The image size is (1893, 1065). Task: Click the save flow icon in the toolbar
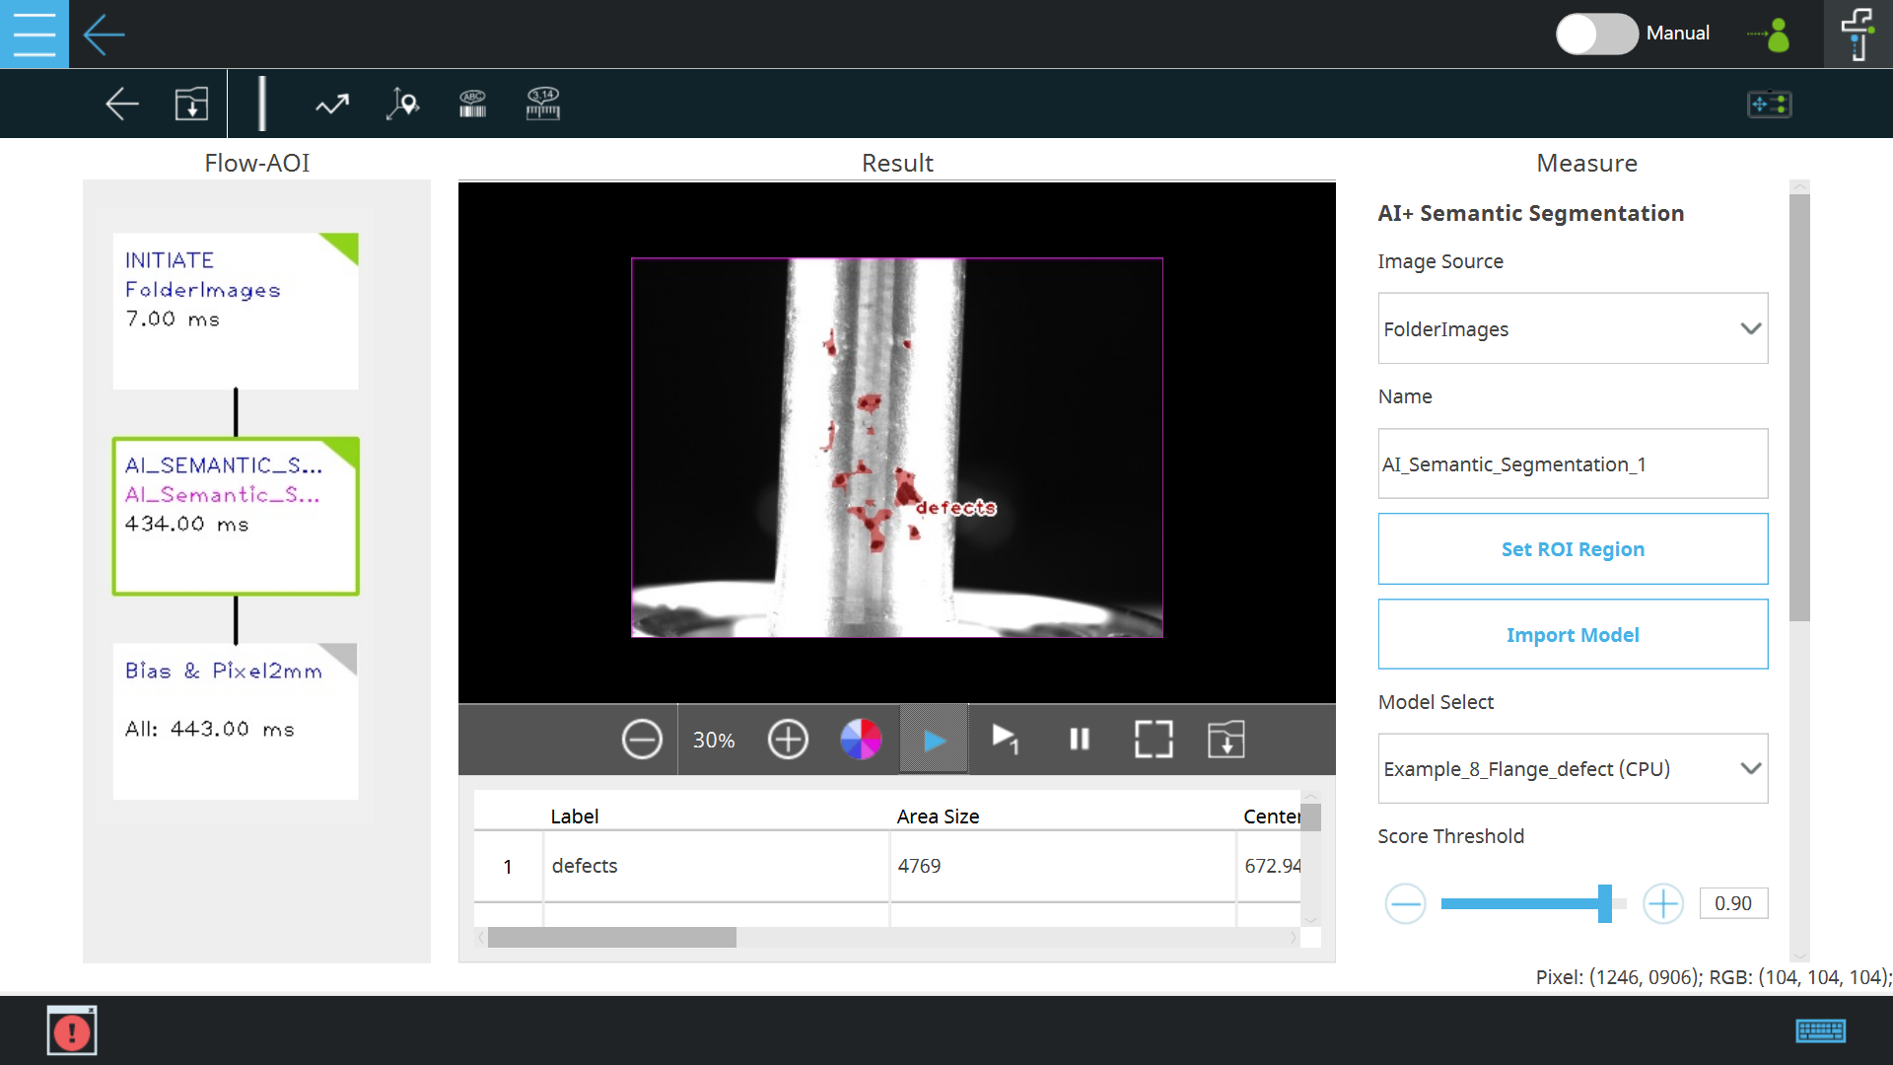pyautogui.click(x=191, y=104)
